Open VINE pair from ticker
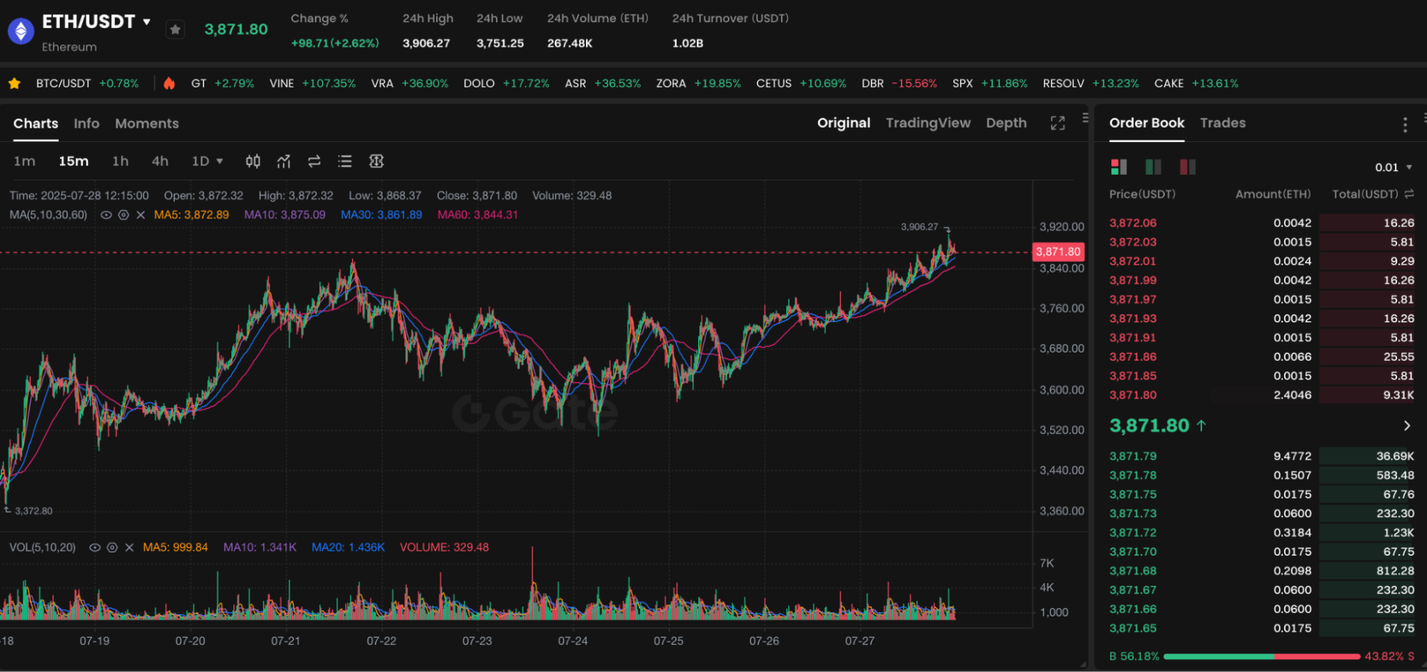The image size is (1427, 672). (313, 83)
